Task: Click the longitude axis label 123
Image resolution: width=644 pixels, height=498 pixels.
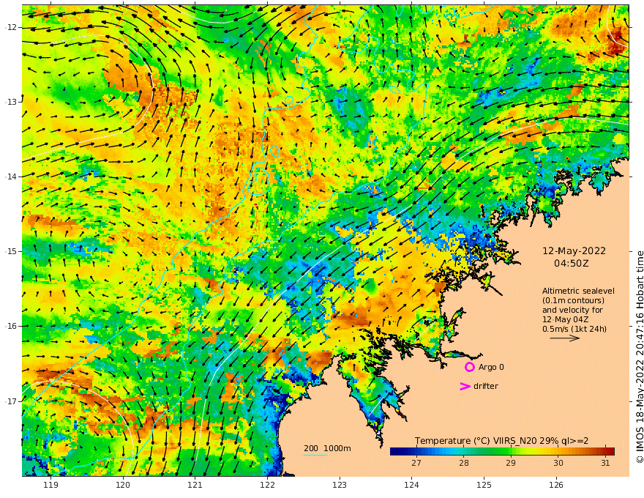Action: pos(340,485)
